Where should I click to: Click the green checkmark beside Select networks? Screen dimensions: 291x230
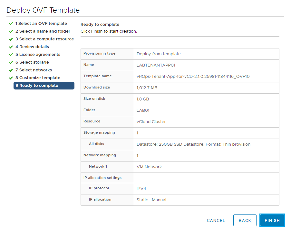pyautogui.click(x=11, y=70)
